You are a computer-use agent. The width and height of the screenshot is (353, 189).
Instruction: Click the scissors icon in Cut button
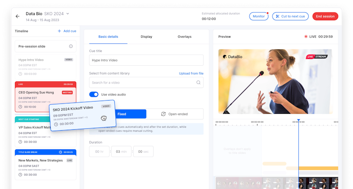pyautogui.click(x=278, y=16)
